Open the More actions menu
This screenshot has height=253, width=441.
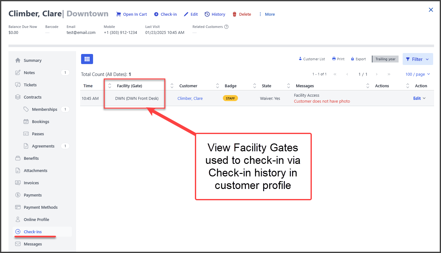tap(266, 14)
